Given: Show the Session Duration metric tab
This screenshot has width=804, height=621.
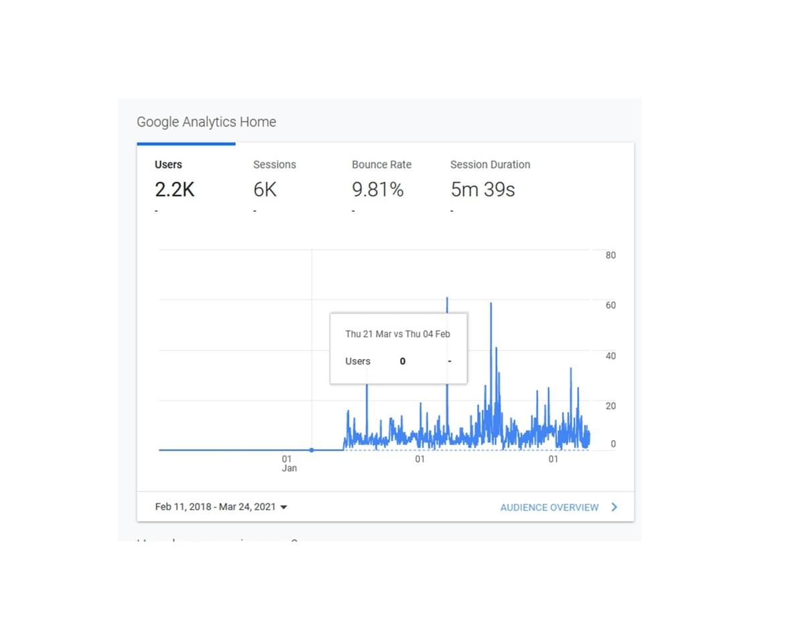Looking at the screenshot, I should (x=490, y=188).
